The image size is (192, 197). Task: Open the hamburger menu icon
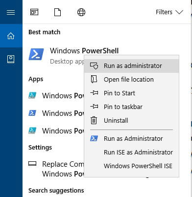pos(11,12)
